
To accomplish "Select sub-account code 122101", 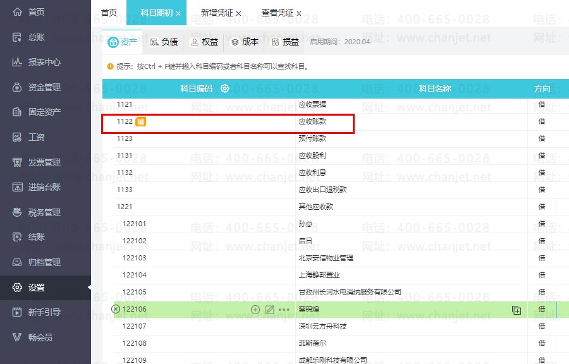I will point(134,224).
